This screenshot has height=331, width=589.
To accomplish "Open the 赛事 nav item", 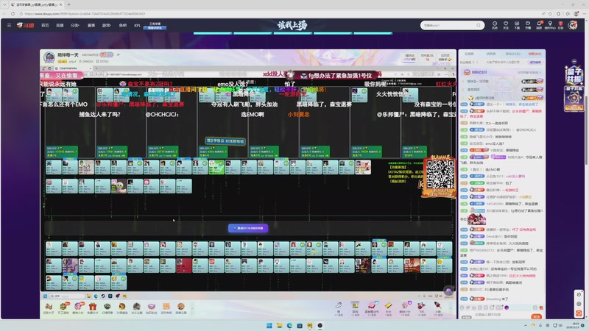I will click(x=91, y=25).
